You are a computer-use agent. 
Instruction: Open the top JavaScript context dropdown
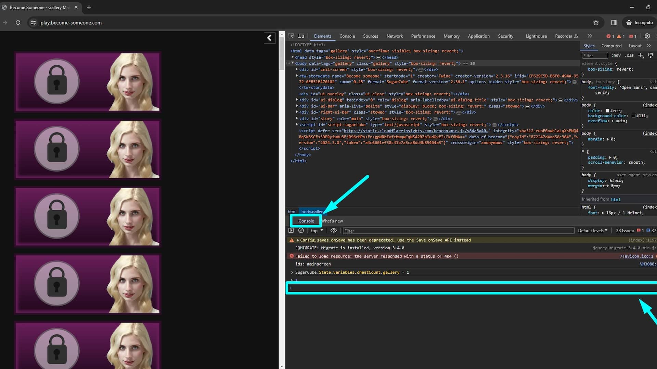(317, 231)
